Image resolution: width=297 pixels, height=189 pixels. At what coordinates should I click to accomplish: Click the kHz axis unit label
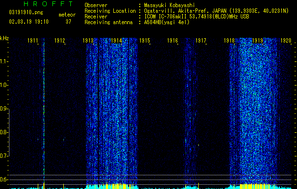[4, 38]
